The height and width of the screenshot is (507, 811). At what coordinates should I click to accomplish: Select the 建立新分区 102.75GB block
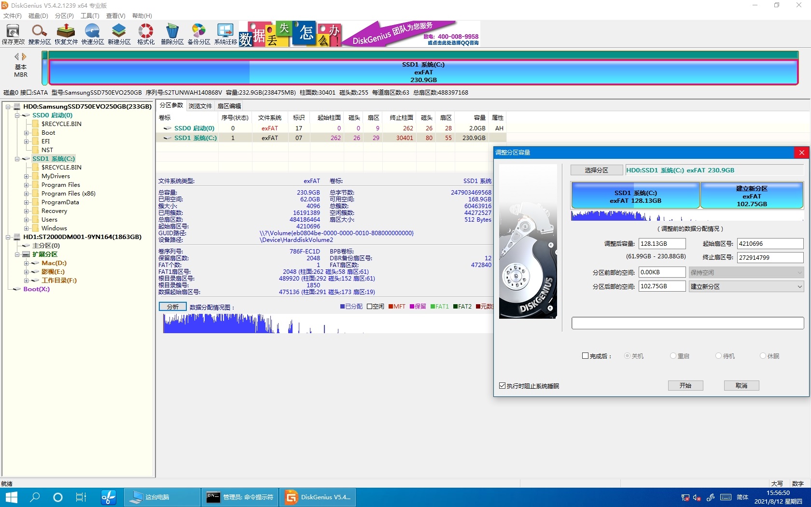click(x=752, y=196)
